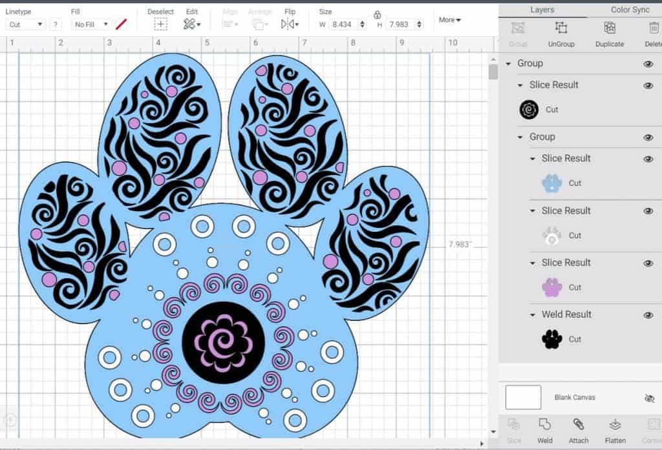Click the Align tool icon
The width and height of the screenshot is (662, 450).
click(x=230, y=25)
